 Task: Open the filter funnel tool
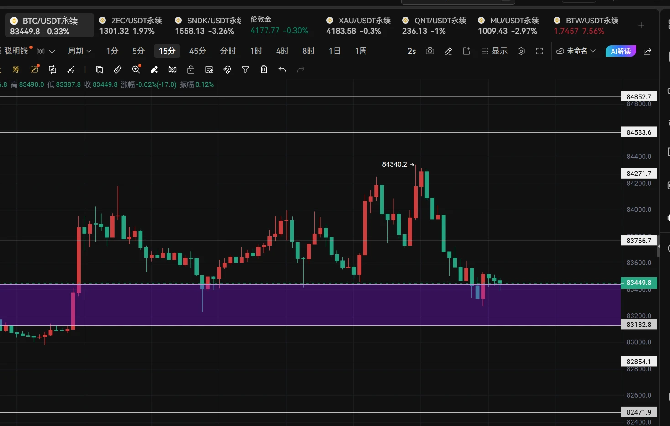point(246,69)
